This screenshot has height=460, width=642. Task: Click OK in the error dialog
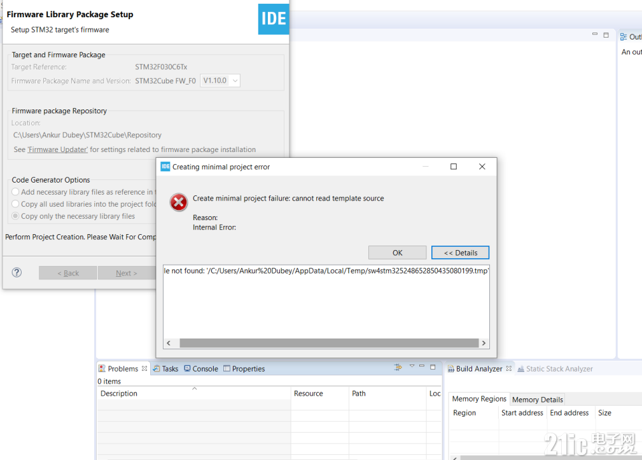(397, 253)
